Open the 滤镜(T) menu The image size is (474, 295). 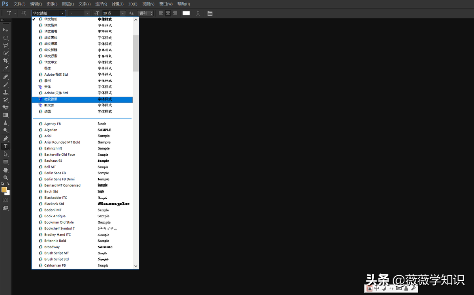118,4
